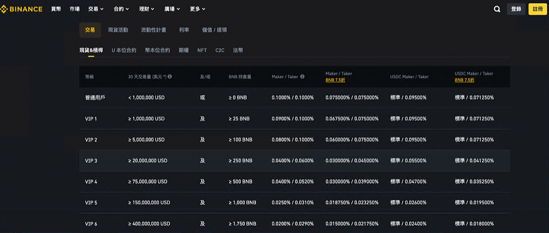The width and height of the screenshot is (549, 233).
Task: Click VIP 4 level cell
Action: (91, 182)
